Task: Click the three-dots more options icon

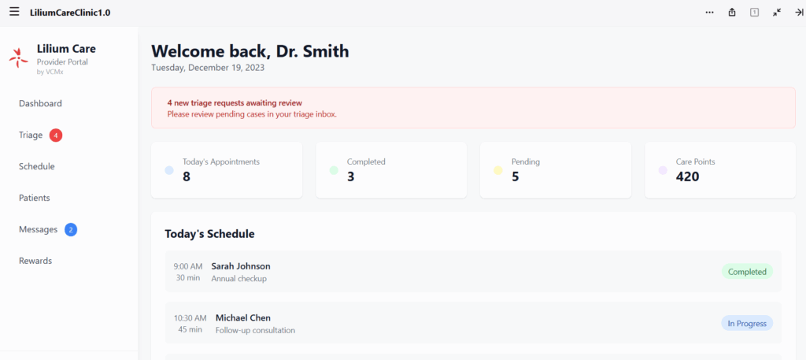Action: coord(710,13)
